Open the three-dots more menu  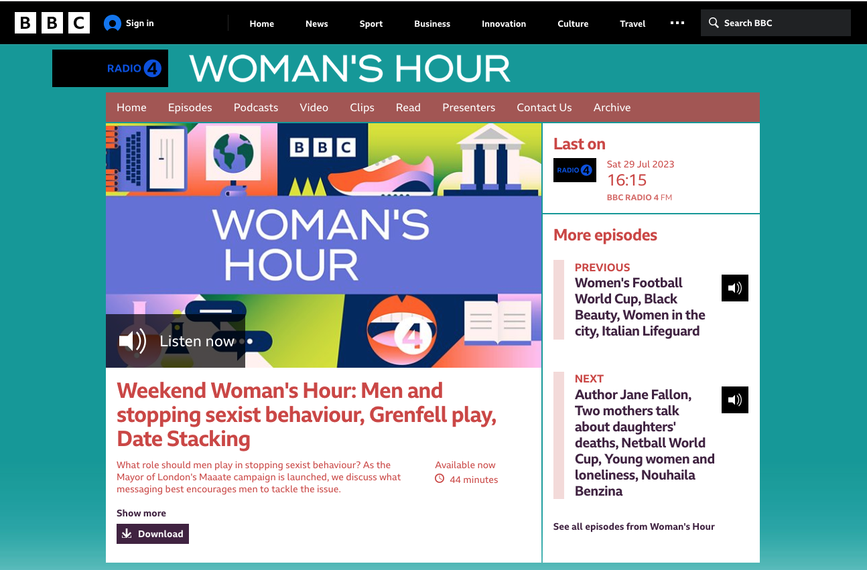point(677,23)
